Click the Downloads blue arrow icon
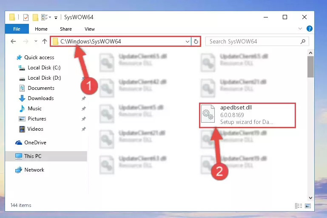 coord(22,98)
